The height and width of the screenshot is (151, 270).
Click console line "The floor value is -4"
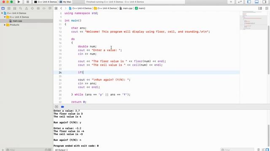[x=69, y=131]
